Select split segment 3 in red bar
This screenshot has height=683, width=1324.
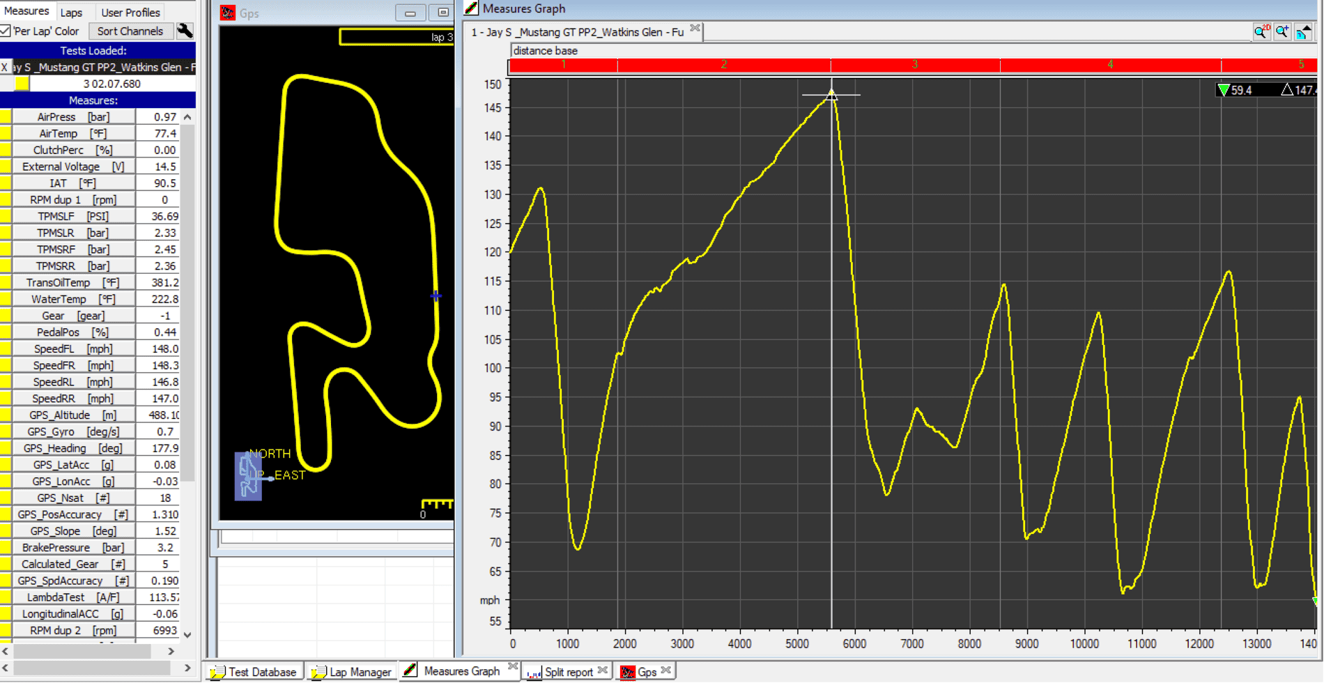click(x=915, y=65)
